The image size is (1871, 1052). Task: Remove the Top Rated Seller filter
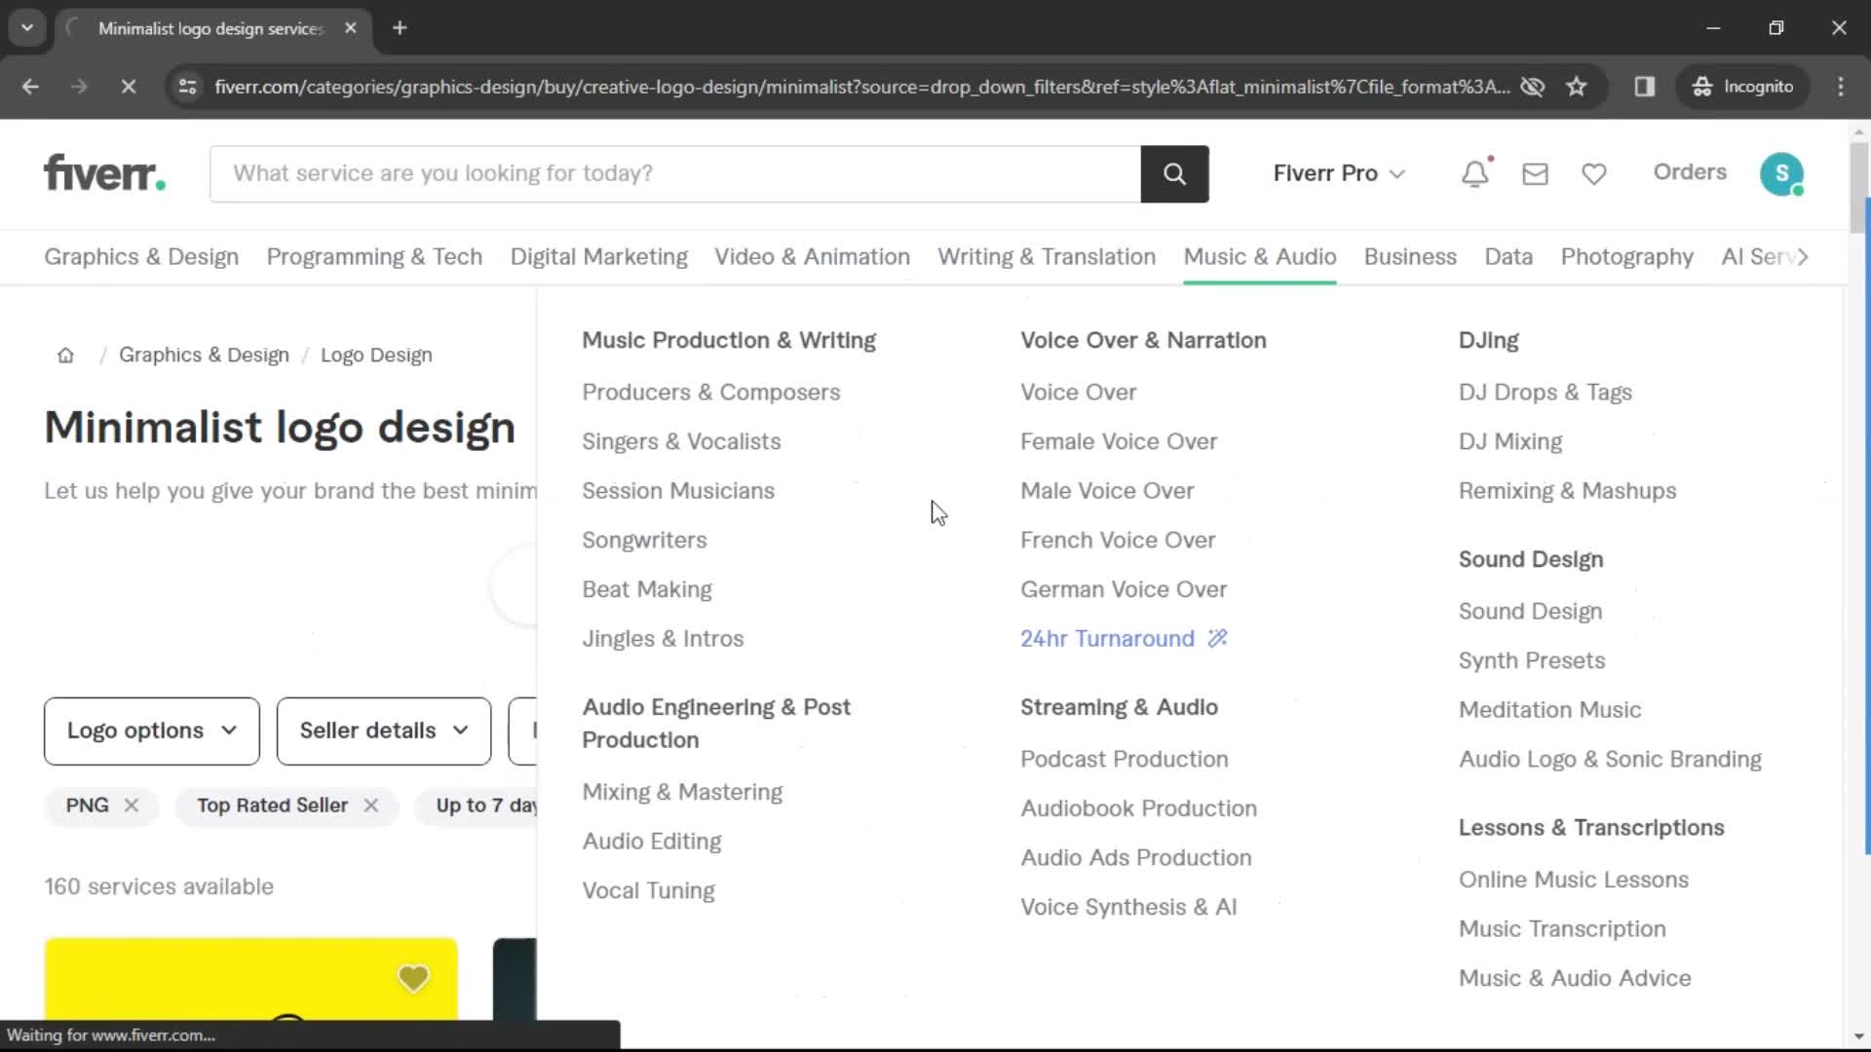click(x=370, y=804)
